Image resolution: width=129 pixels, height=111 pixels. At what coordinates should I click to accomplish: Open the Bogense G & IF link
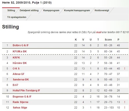[22, 97]
